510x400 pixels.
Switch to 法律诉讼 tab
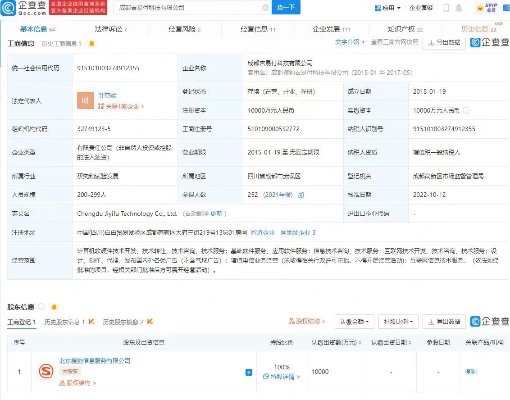pyautogui.click(x=111, y=29)
